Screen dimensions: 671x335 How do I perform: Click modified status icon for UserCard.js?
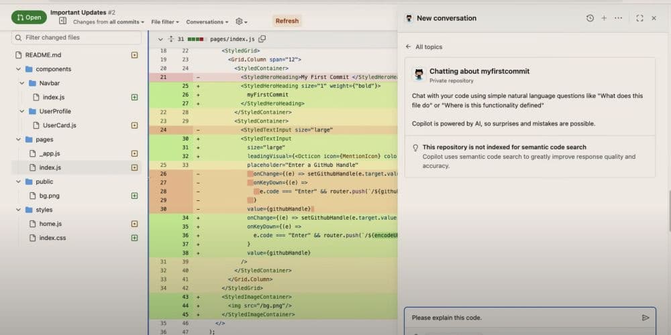click(x=134, y=126)
